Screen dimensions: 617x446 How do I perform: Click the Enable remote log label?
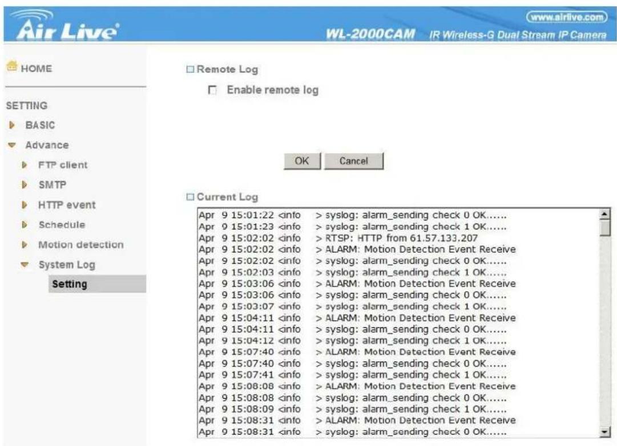click(x=273, y=90)
